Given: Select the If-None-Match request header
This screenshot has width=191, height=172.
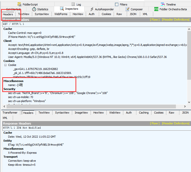Looking at the screenshot, I should point(42,37).
